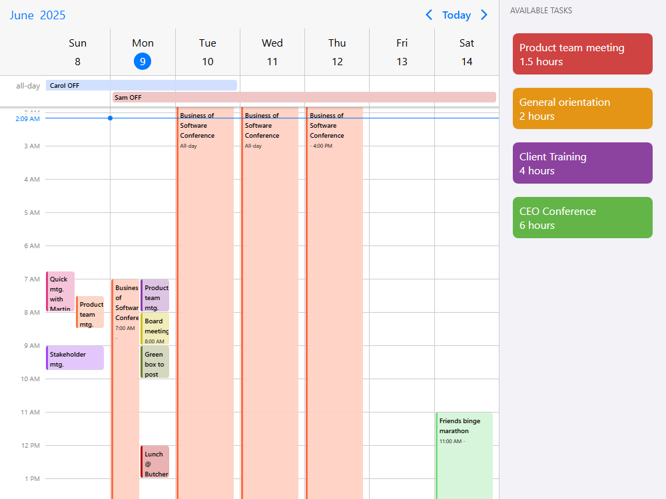
Task: Select the Sat 14 day header
Action: pyautogui.click(x=467, y=52)
